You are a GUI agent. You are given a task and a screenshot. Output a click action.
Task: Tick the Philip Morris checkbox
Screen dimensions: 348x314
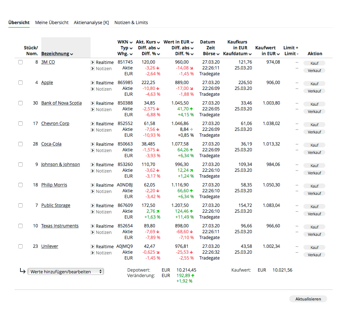coord(20,185)
